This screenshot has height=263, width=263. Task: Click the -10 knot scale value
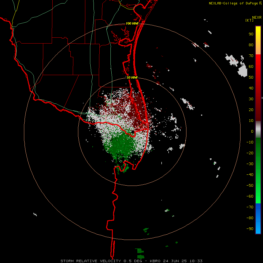[250, 142]
